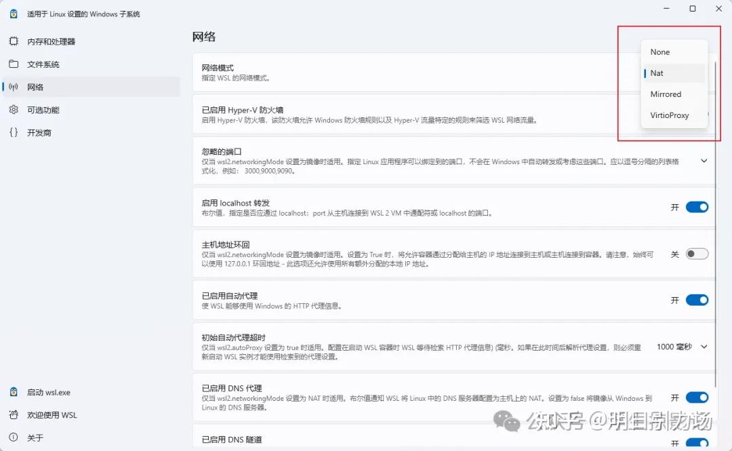Click the optional features gear icon
This screenshot has height=451, width=732.
pos(14,109)
